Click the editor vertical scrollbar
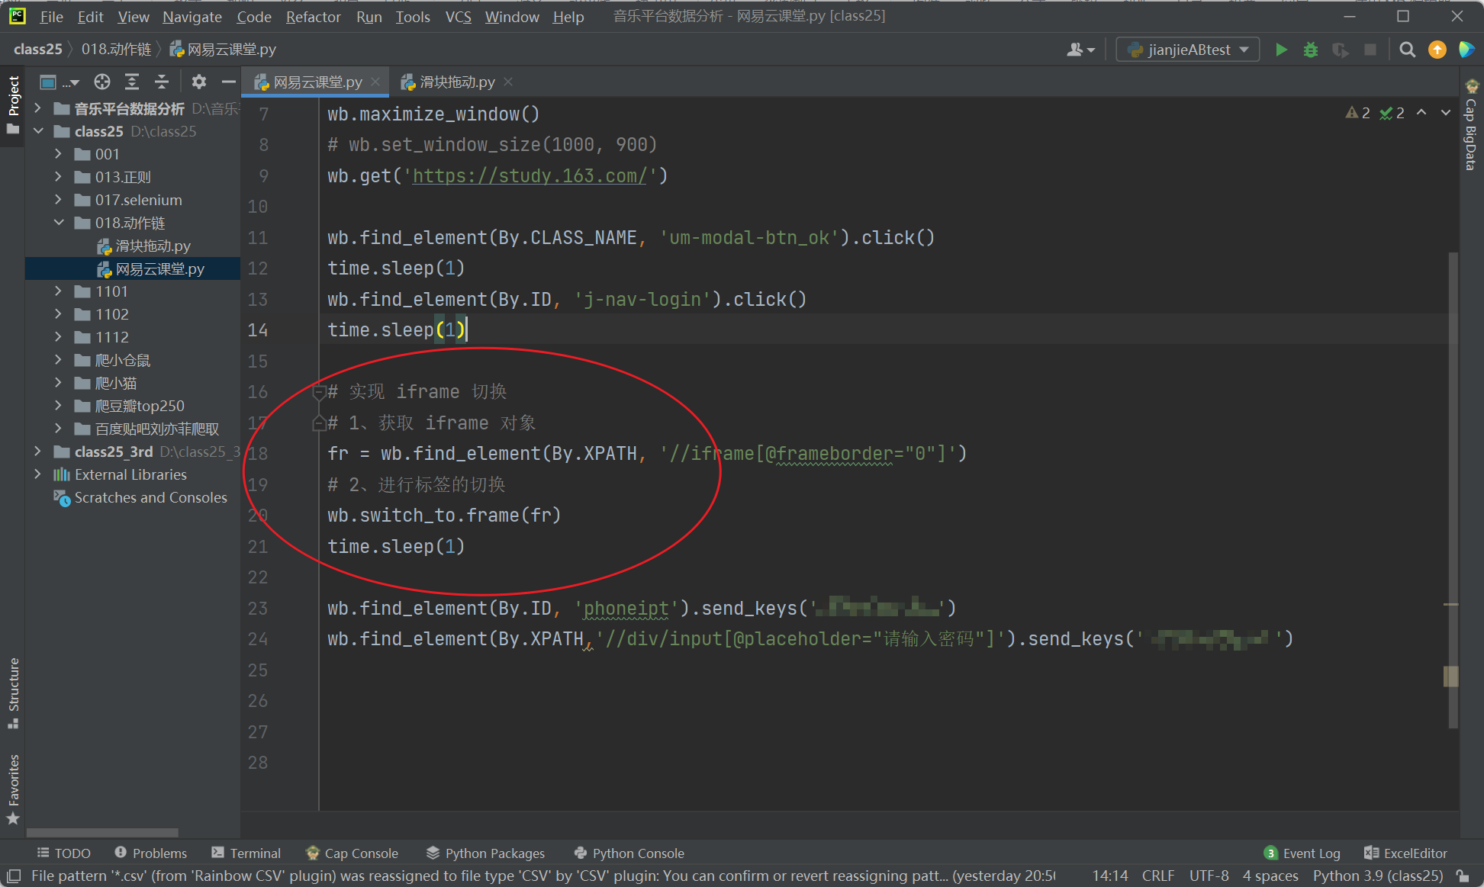 pos(1453,458)
